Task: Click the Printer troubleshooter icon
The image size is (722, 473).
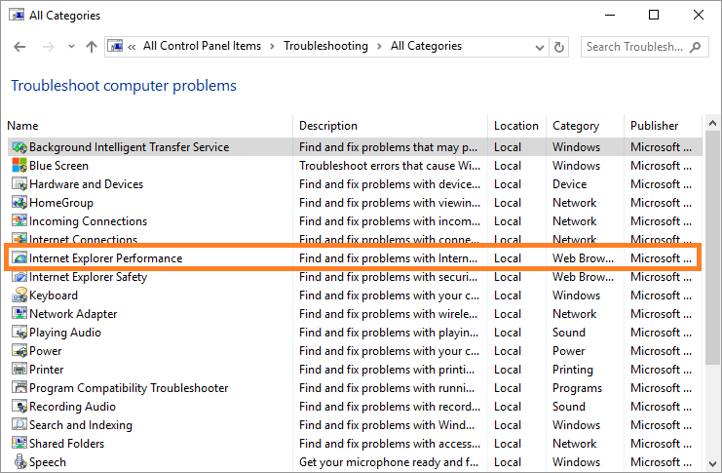Action: [19, 370]
